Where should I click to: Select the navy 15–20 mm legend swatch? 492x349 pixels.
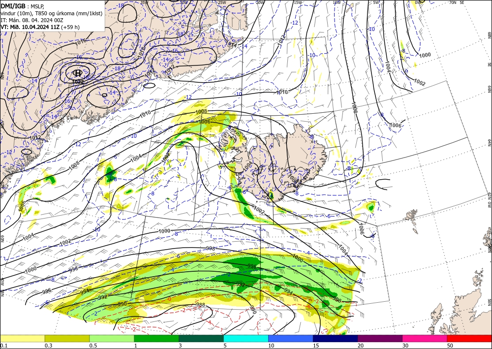point(336,338)
